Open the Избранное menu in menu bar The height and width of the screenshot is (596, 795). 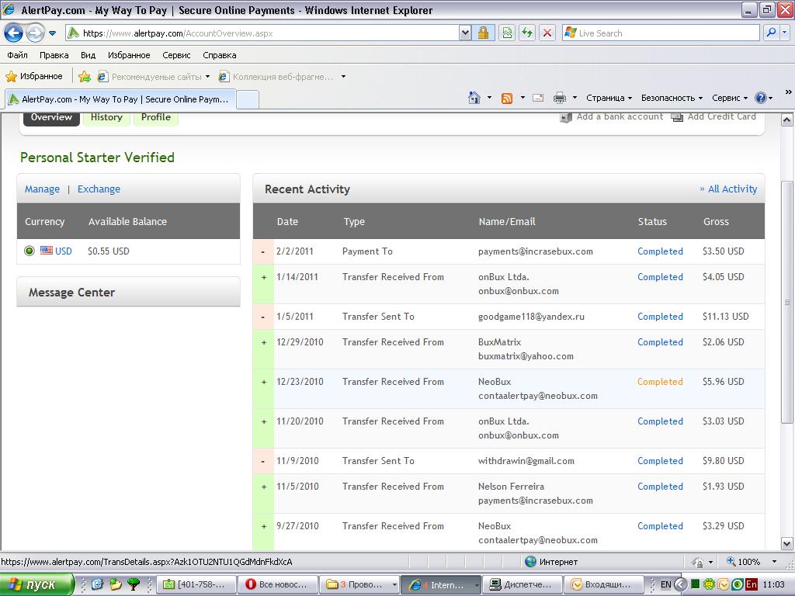(129, 55)
